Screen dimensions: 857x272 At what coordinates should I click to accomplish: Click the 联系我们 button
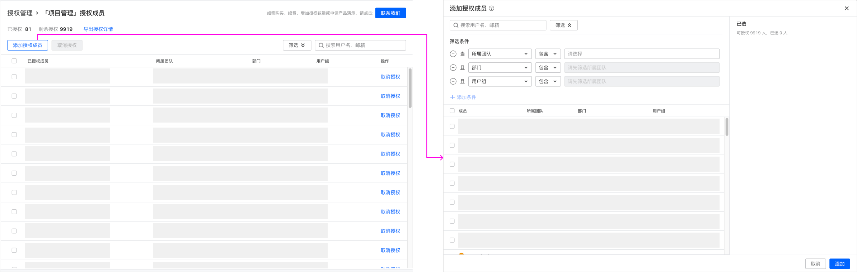(x=390, y=13)
